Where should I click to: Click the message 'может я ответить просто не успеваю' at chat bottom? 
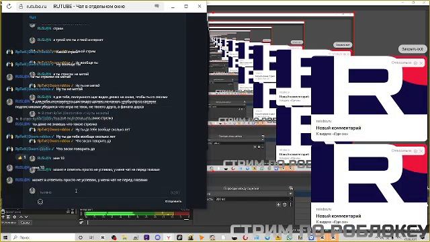89,180
